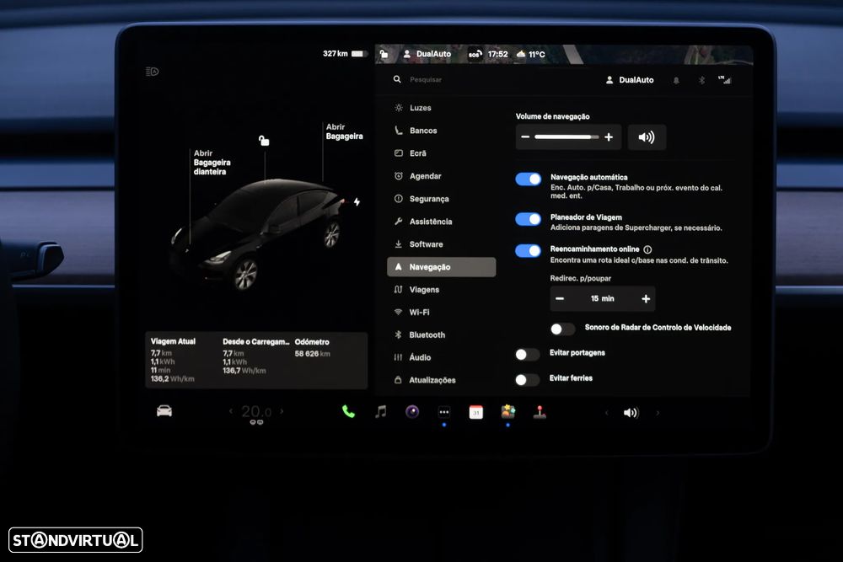Tap the notification bell icon

(x=676, y=80)
